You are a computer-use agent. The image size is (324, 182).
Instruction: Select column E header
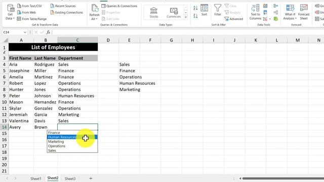click(129, 40)
